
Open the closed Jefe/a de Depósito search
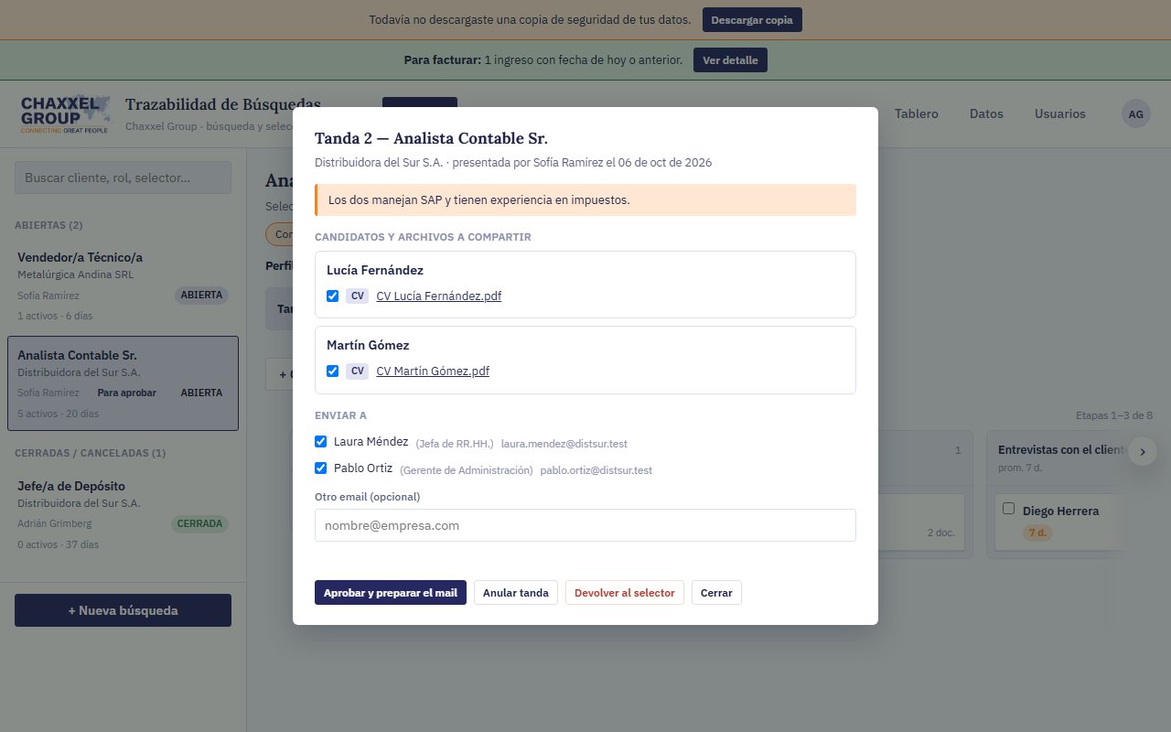tap(123, 514)
